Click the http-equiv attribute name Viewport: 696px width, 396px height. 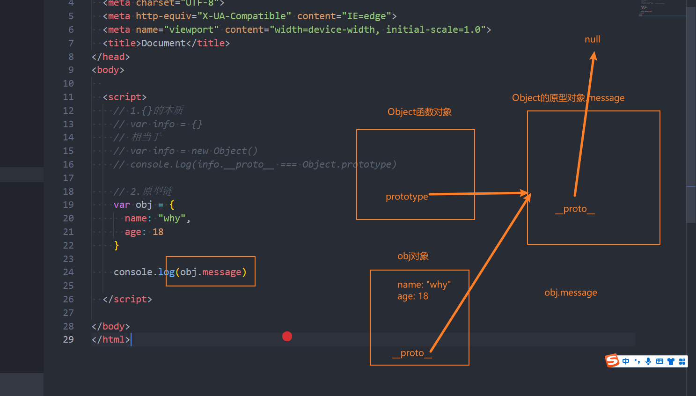163,16
